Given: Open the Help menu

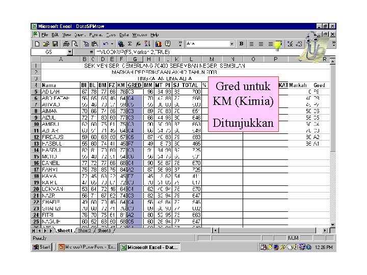Looking at the screenshot, I should pyautogui.click(x=154, y=35).
